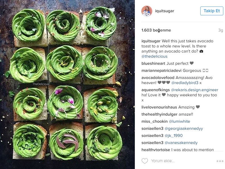Click the avocado rose toast photo
Viewport: 225px width, 169px height.
(67, 84)
